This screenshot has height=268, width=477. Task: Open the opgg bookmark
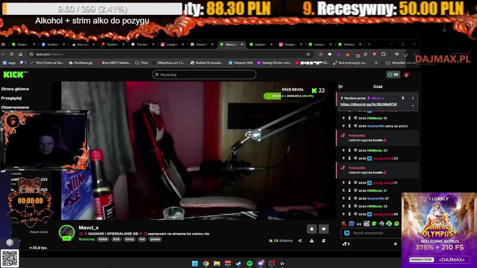click(9, 63)
